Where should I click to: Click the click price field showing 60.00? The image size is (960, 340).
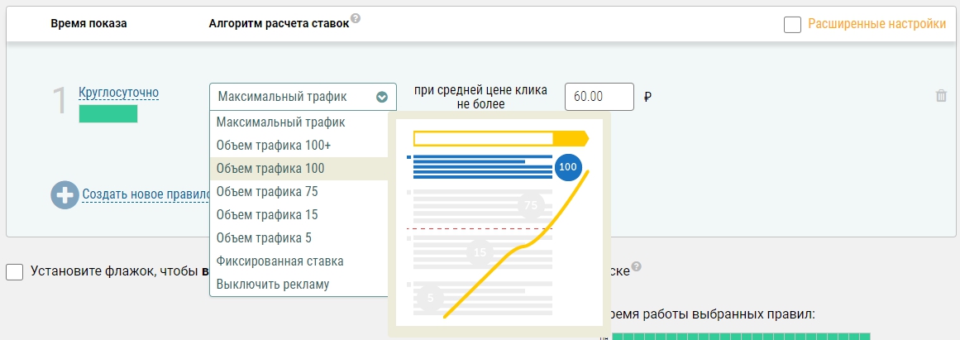(x=599, y=97)
